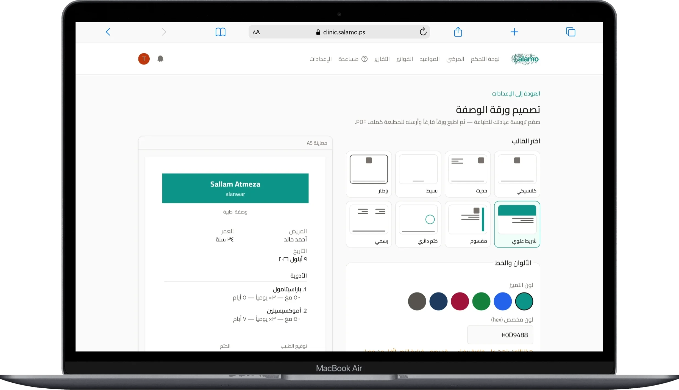Image resolution: width=679 pixels, height=390 pixels.
Task: Open the المرضى menu item
Action: [455, 59]
